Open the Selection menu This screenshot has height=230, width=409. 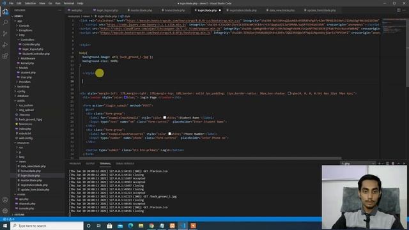click(30, 3)
